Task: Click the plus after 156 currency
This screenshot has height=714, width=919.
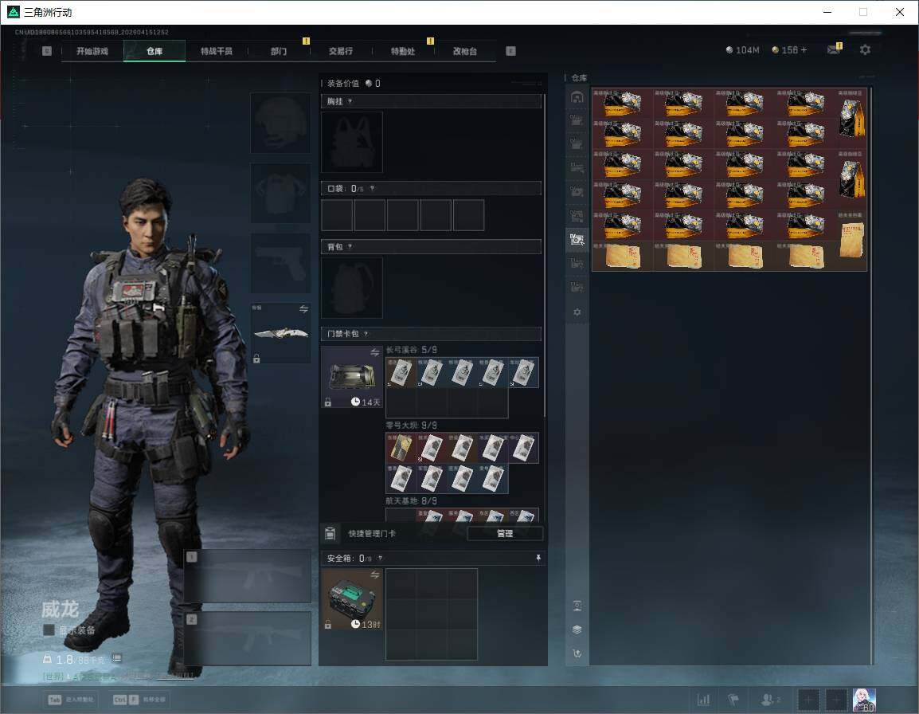Action: (x=804, y=50)
